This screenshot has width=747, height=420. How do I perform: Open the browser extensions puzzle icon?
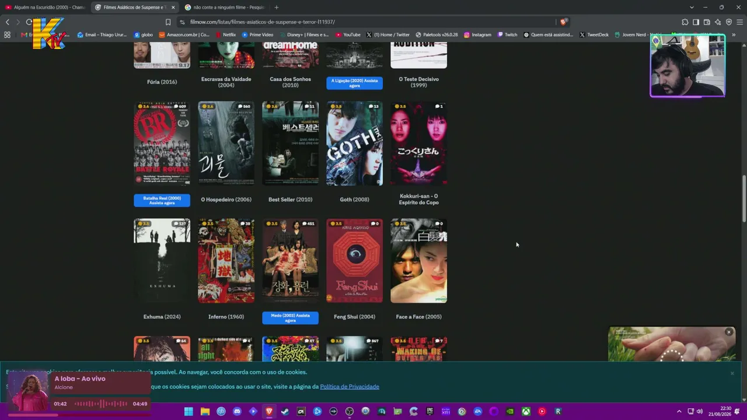tap(685, 22)
